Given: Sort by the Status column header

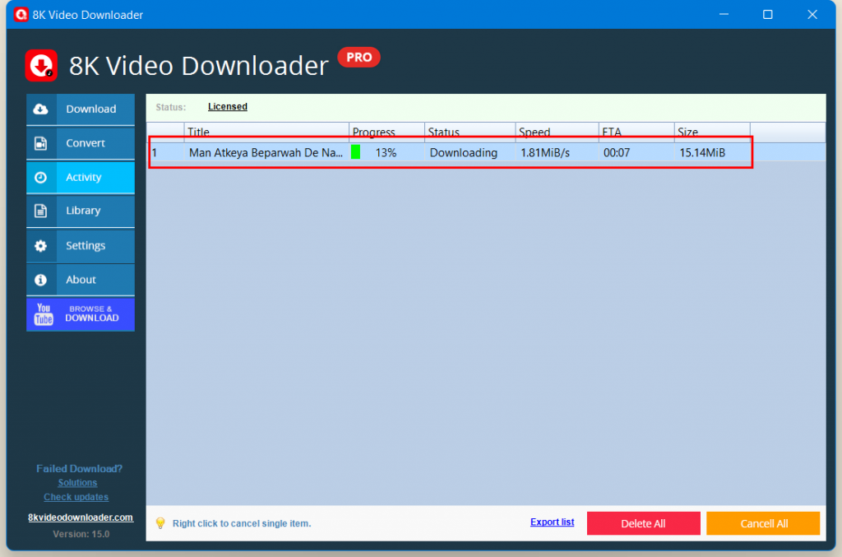Looking at the screenshot, I should pos(470,132).
